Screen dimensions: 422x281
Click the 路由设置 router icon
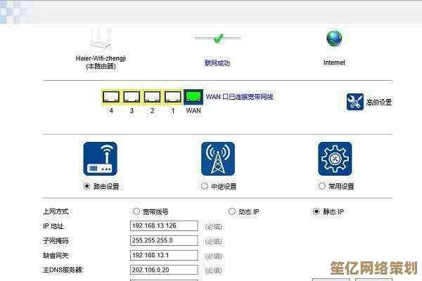(101, 159)
